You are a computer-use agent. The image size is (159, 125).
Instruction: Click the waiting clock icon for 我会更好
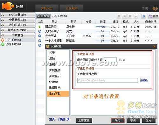click(x=40, y=36)
